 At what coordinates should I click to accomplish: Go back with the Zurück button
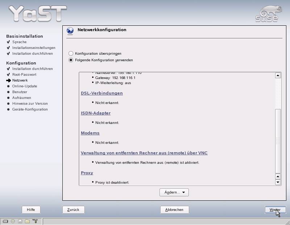(x=74, y=210)
